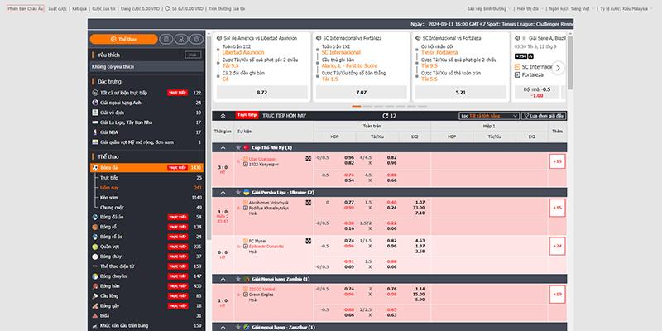Collapse the Cúp Thổ Nhĩ Kỳ league section

[x=223, y=148]
